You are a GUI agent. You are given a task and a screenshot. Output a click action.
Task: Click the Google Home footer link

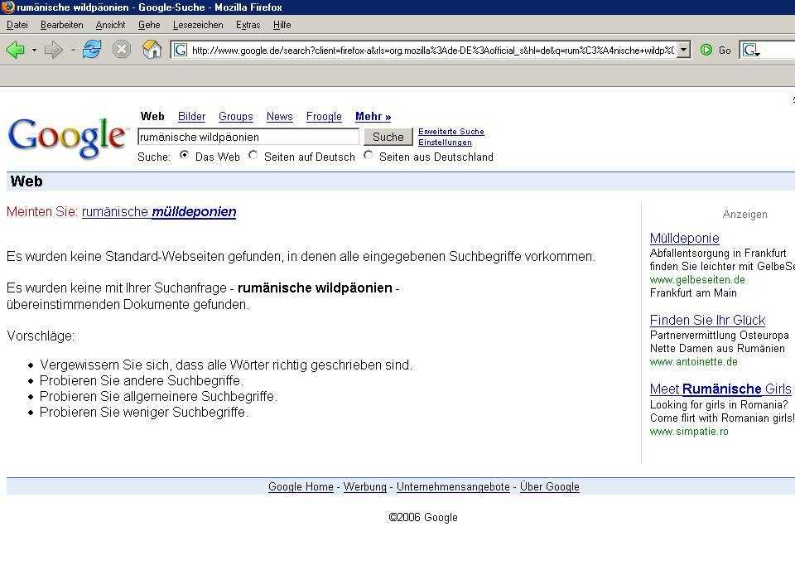[301, 487]
